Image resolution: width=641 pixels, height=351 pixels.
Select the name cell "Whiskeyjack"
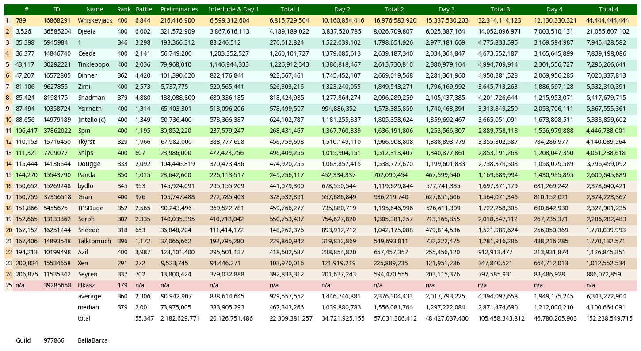[x=95, y=20]
